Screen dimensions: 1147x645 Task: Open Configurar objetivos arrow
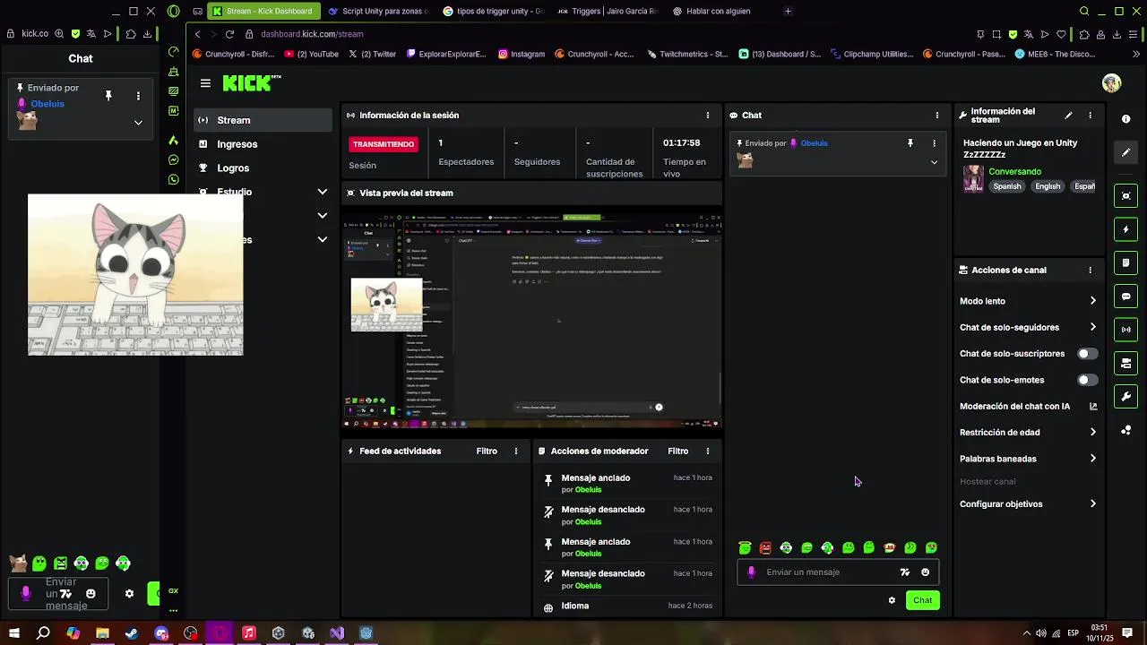(x=1092, y=504)
